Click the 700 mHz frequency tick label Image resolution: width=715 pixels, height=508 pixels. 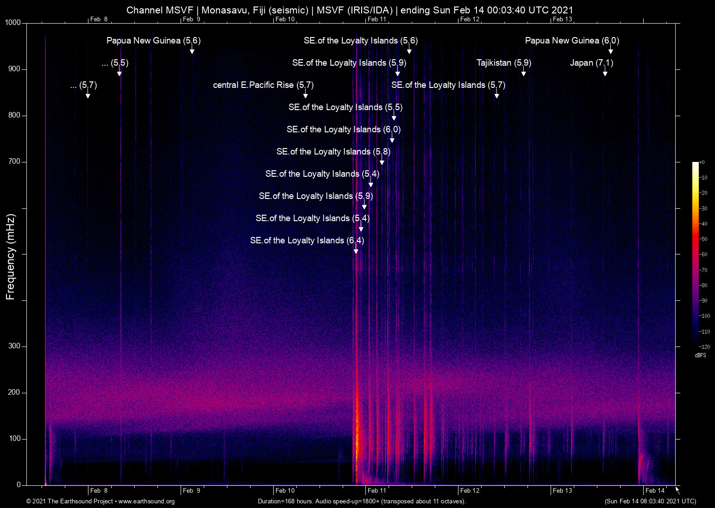(14, 161)
